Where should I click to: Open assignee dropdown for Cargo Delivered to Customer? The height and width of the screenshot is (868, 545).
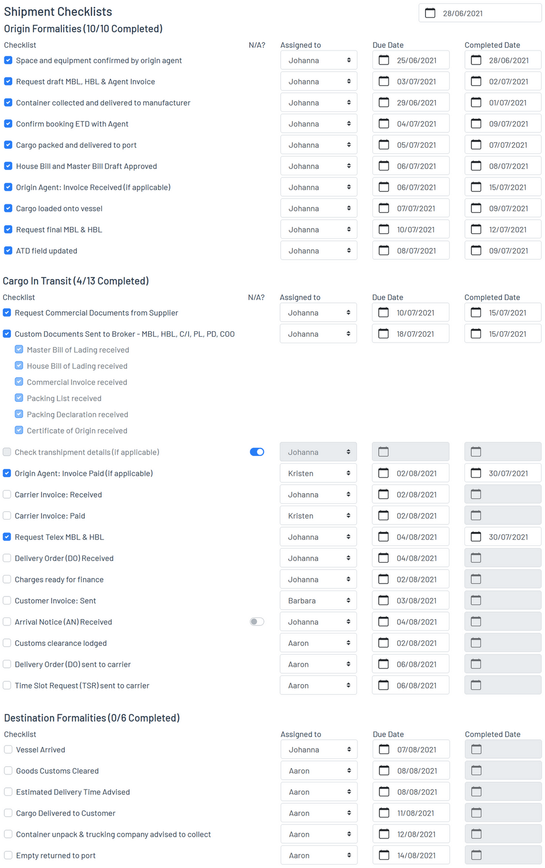[x=319, y=813]
